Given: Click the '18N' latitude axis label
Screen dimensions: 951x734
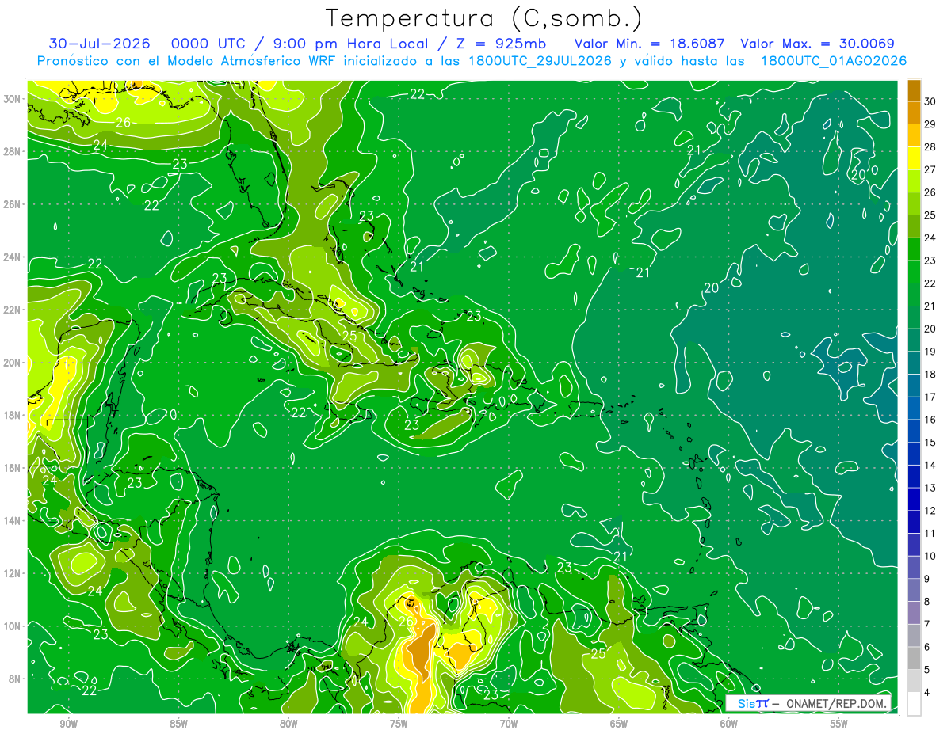Looking at the screenshot, I should pos(13,415).
